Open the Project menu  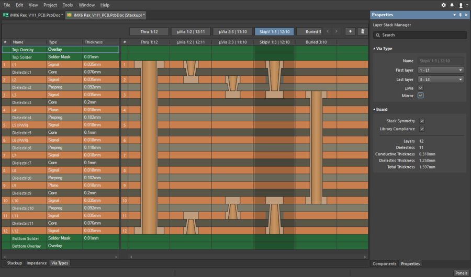pos(50,5)
